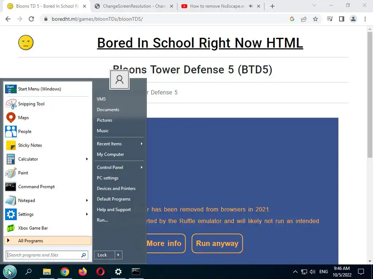Open File Explorer from the taskbar

[x=47, y=272]
